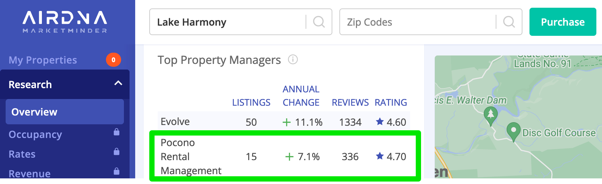Collapse the Research section chevron
Image resolution: width=602 pixels, height=184 pixels.
pyautogui.click(x=118, y=83)
